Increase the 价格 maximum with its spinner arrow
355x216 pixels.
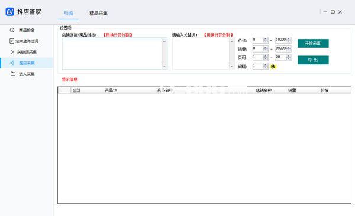coord(289,38)
